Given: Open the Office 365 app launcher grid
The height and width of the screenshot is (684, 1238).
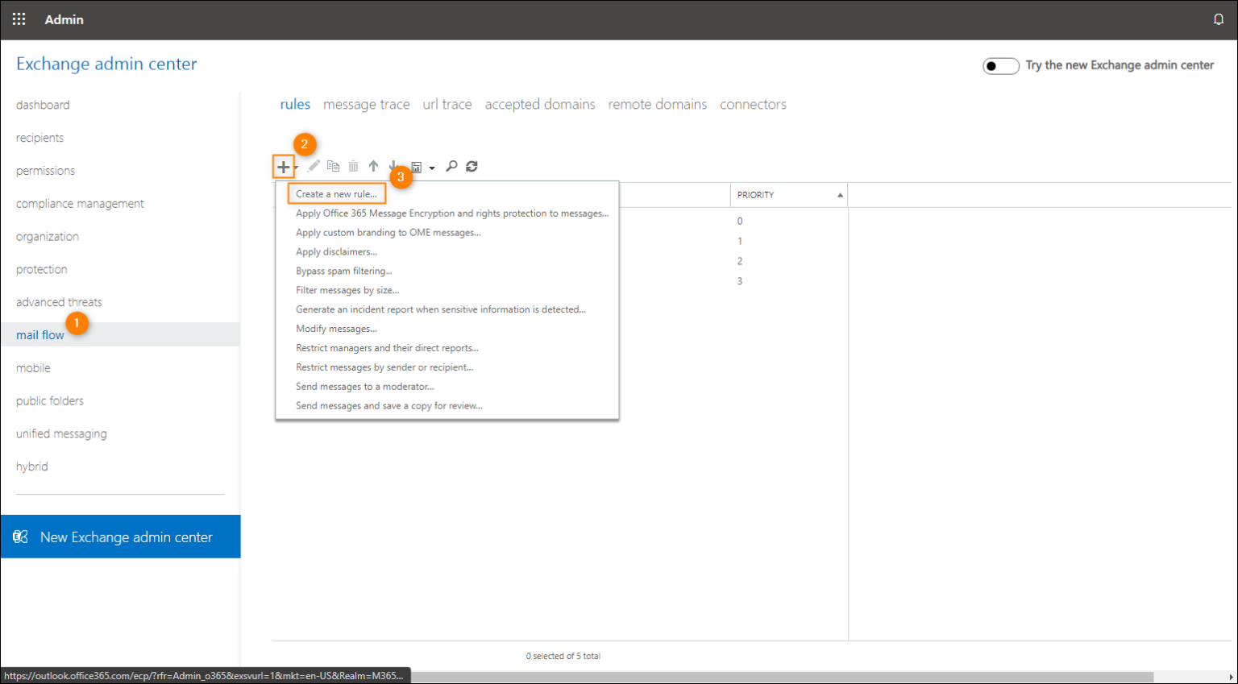Looking at the screenshot, I should click(x=19, y=19).
